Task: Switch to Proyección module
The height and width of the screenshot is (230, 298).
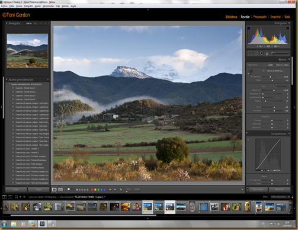Action: click(x=260, y=17)
